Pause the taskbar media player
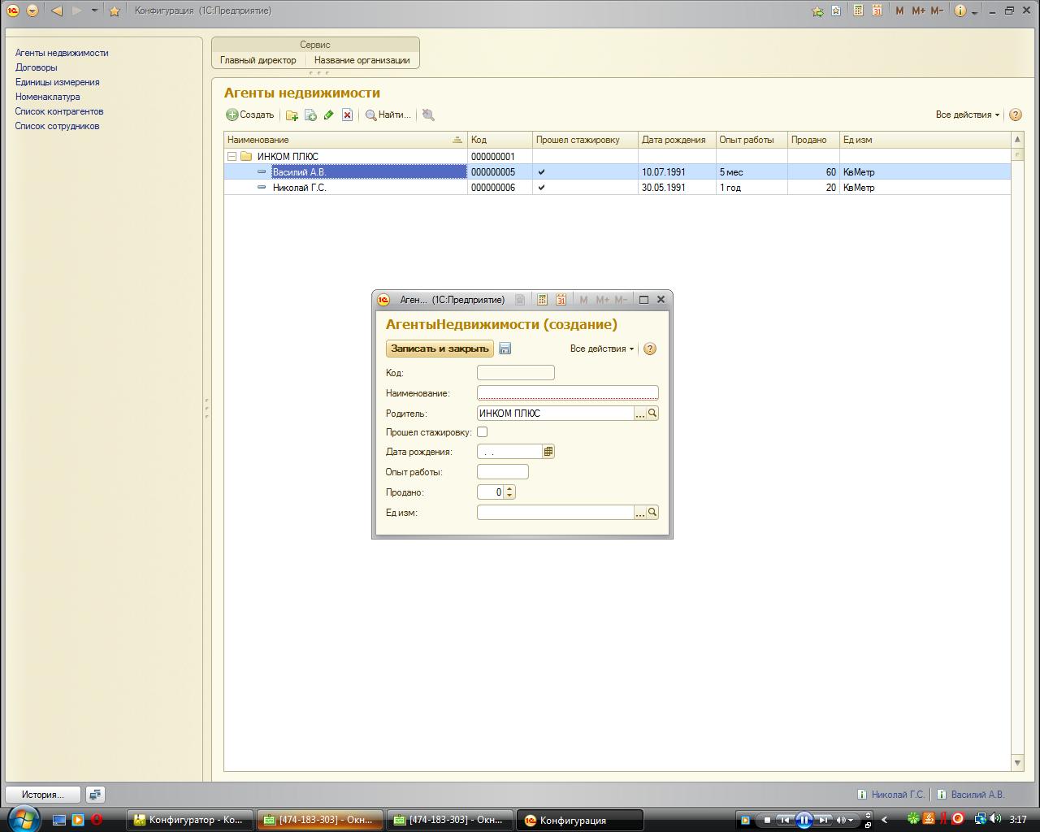The image size is (1040, 832). coord(804,820)
